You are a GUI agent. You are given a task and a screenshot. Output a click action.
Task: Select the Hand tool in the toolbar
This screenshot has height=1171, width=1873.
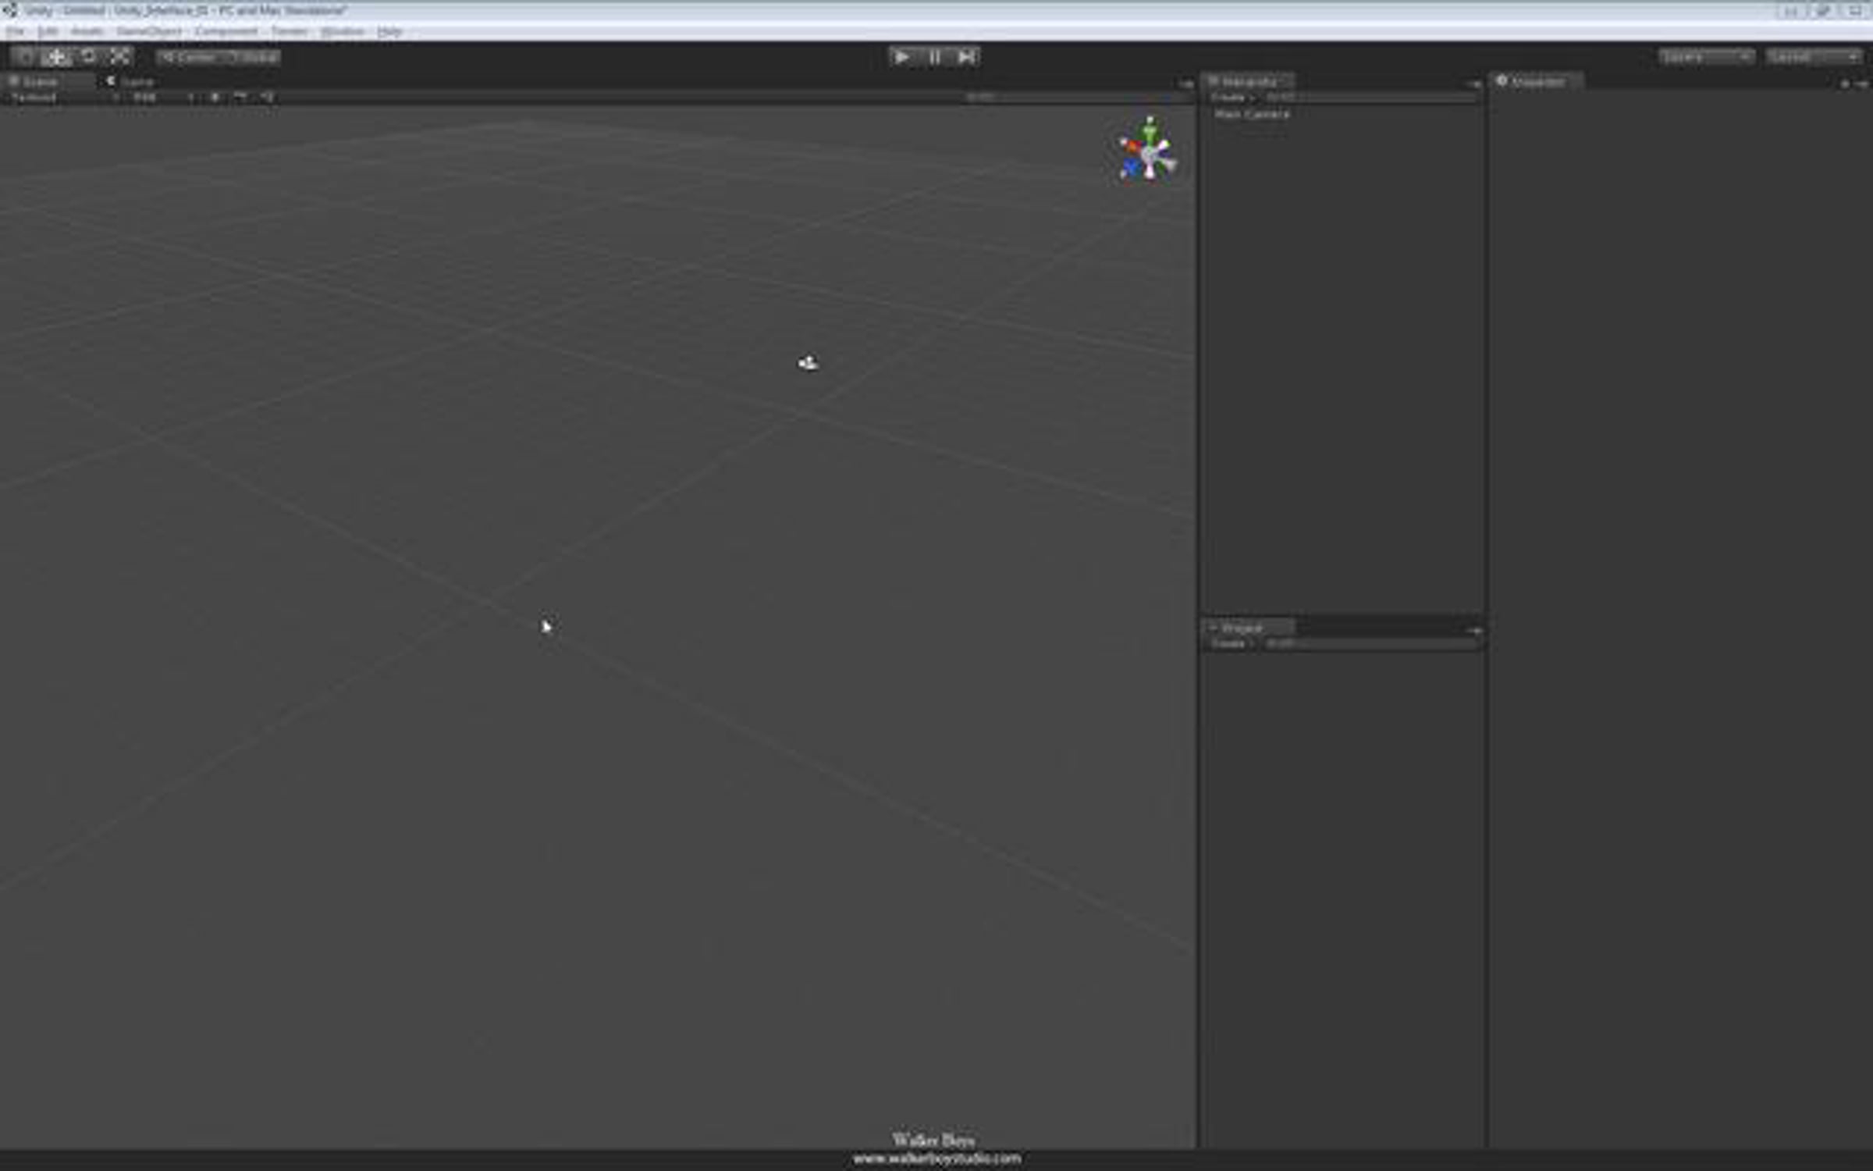pos(25,57)
